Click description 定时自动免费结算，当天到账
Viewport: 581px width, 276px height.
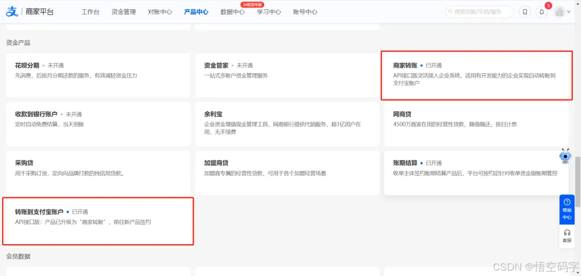(49, 124)
